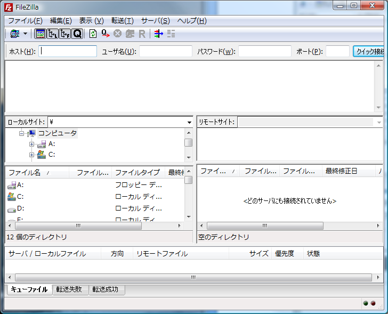388x314 pixels.
Task: Open 転送(T) menu
Action: pyautogui.click(x=123, y=21)
